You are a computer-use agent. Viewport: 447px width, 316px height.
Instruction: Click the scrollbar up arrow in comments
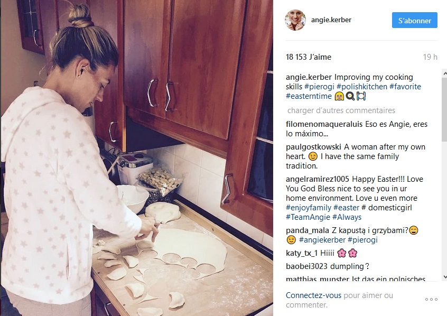pyautogui.click(x=444, y=73)
